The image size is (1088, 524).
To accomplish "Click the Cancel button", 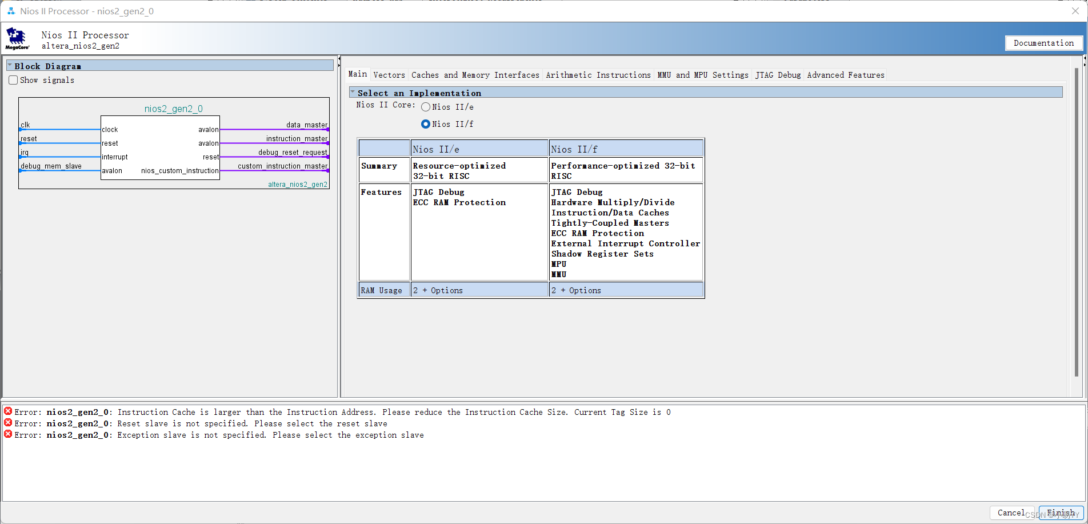I will pyautogui.click(x=1011, y=513).
